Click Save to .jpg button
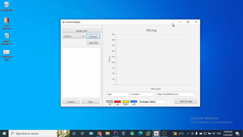The image size is (243, 137). tap(186, 101)
